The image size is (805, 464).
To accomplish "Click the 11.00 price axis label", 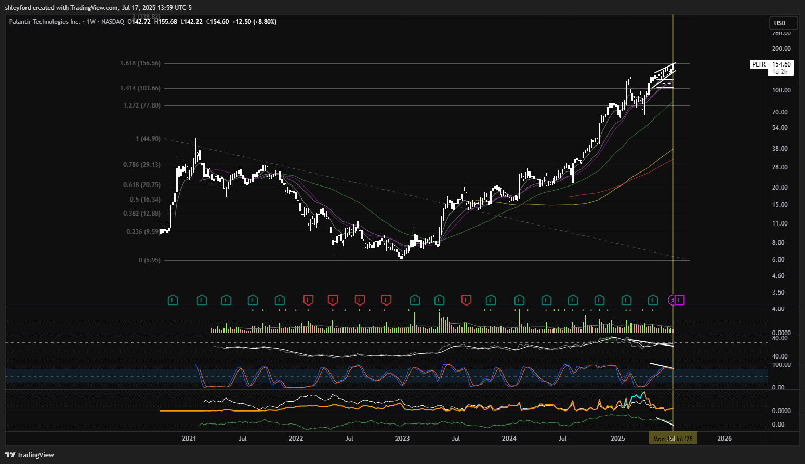I will click(x=780, y=223).
